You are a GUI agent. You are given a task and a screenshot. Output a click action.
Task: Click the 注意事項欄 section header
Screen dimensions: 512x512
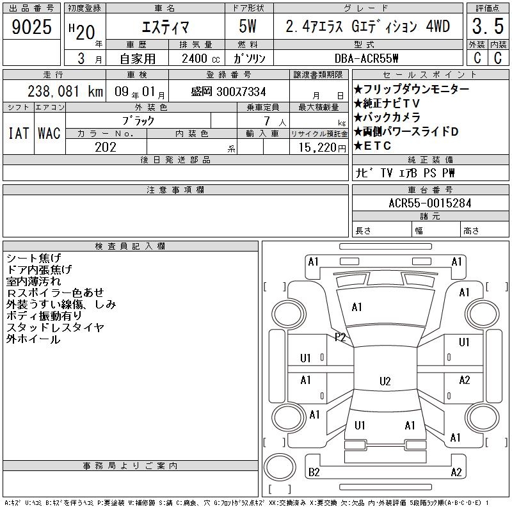tap(175, 190)
